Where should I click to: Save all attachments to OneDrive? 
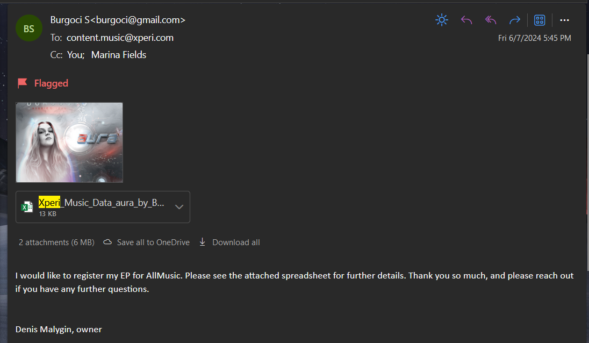pyautogui.click(x=153, y=242)
